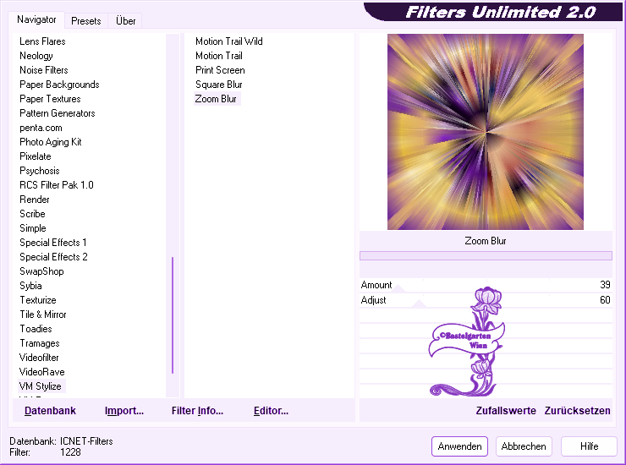Click the Anwenden button

459,446
